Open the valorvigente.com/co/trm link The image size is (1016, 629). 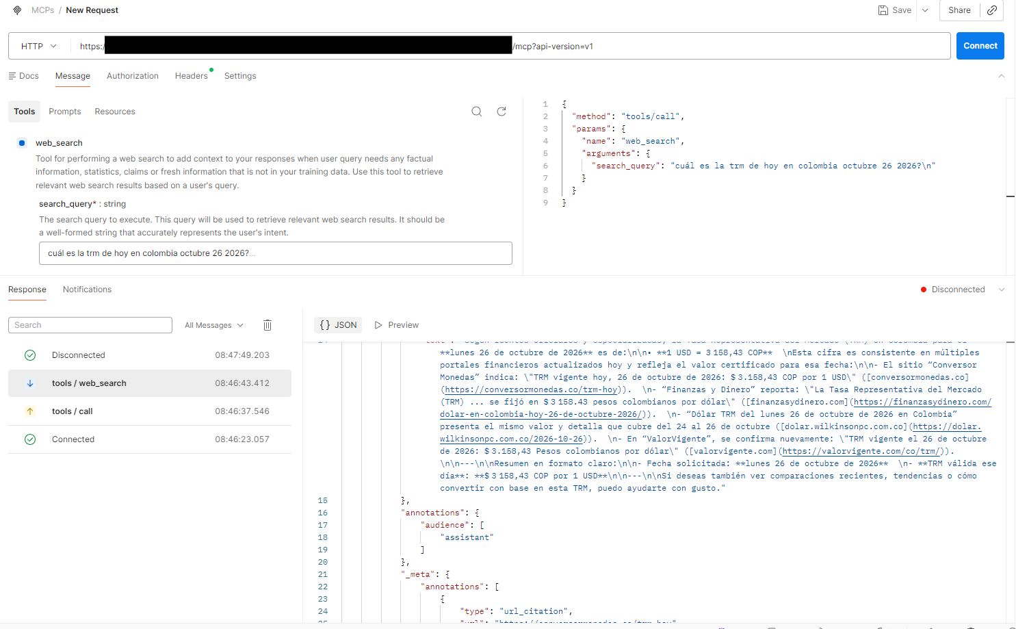(862, 451)
